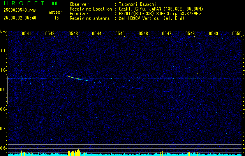The image size is (245, 156).
Task: Click the HROFFT 1.0.0 title text
Action: (31, 3)
